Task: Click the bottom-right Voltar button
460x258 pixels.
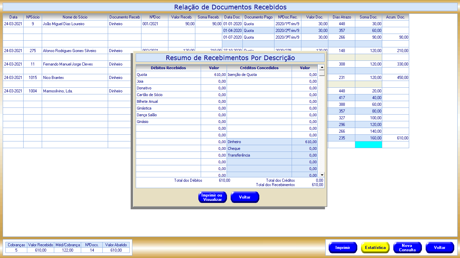Action: [x=439, y=248]
